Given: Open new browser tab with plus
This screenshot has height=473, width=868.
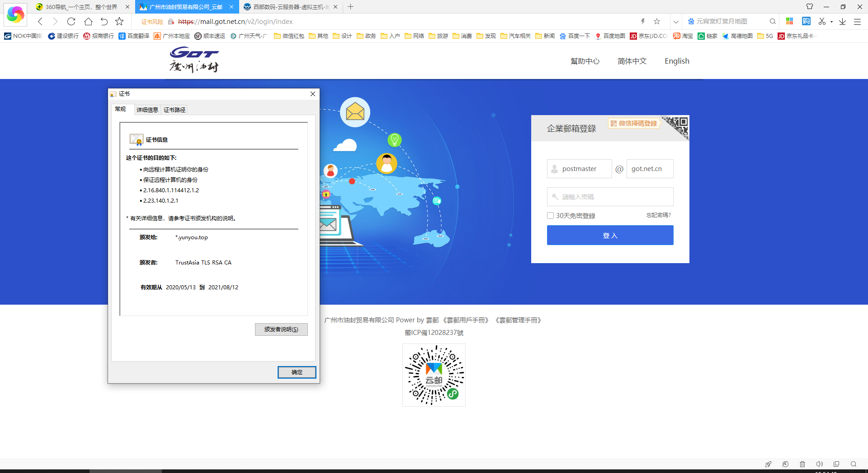Looking at the screenshot, I should (x=350, y=7).
